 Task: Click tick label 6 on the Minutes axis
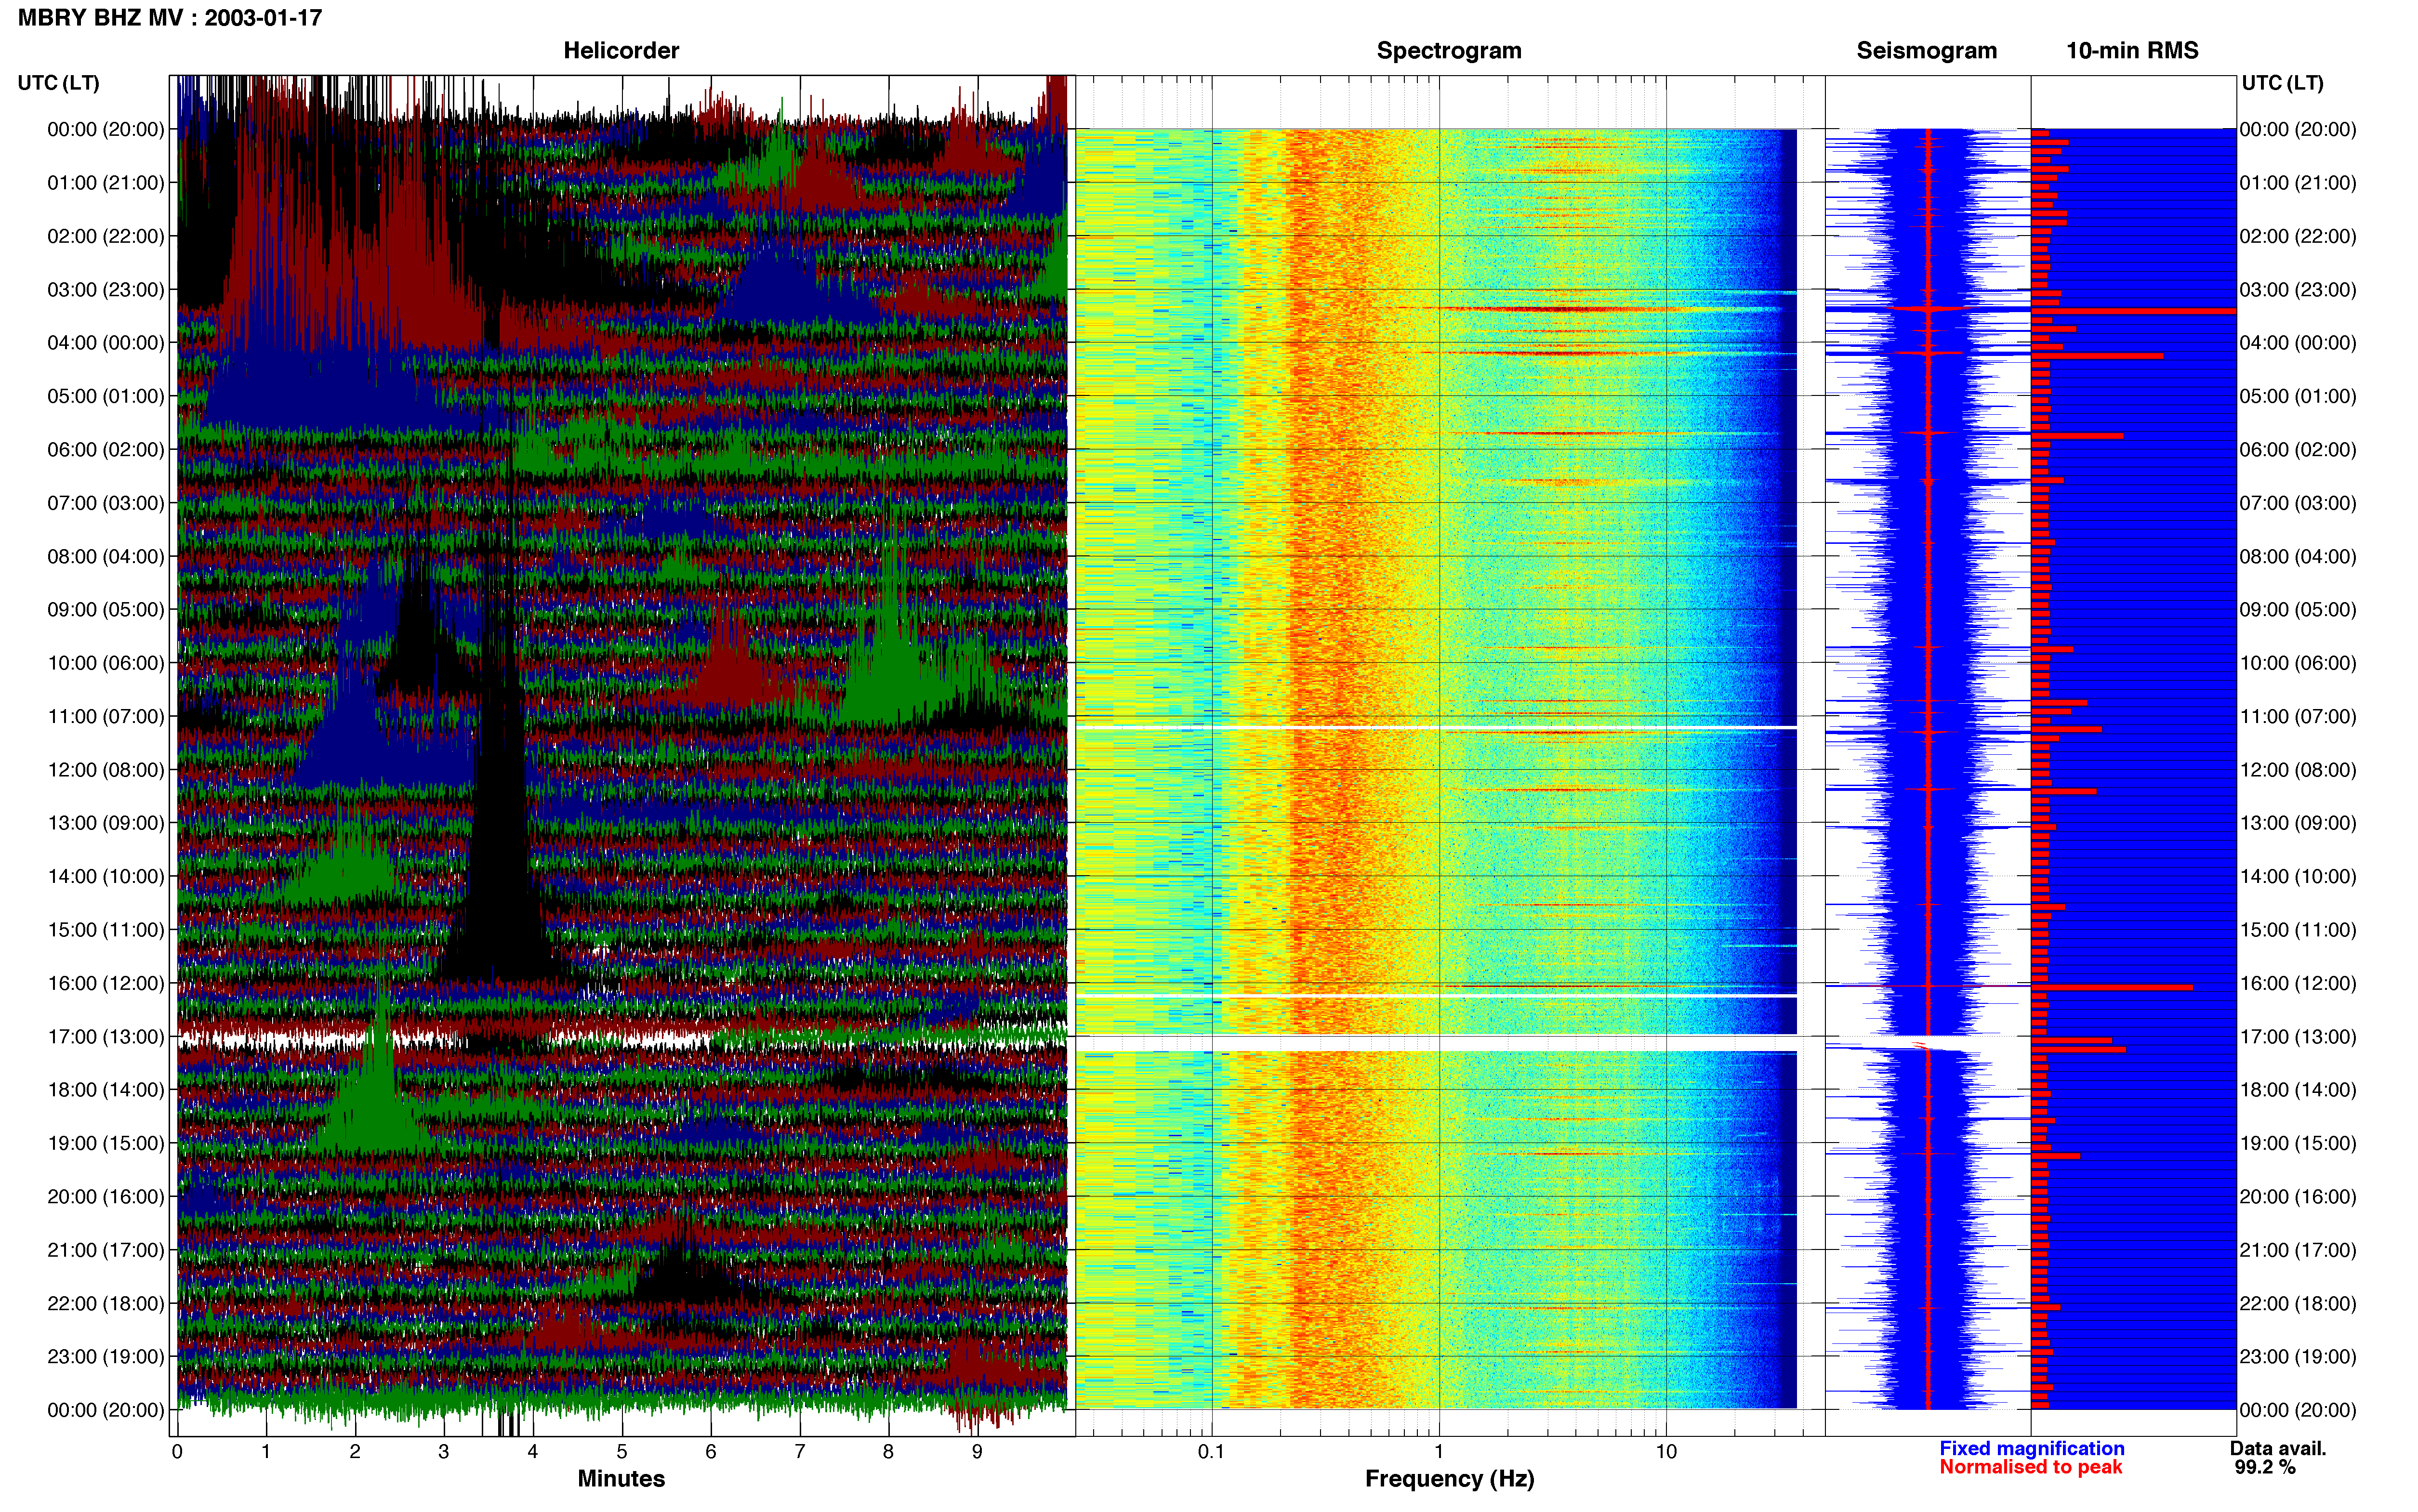pyautogui.click(x=711, y=1452)
